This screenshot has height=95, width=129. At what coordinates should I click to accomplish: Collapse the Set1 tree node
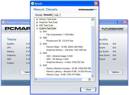[x=41, y=31]
